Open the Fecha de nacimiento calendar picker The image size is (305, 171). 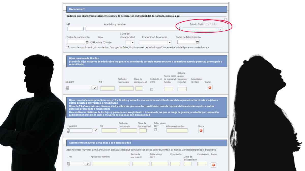tap(87, 42)
